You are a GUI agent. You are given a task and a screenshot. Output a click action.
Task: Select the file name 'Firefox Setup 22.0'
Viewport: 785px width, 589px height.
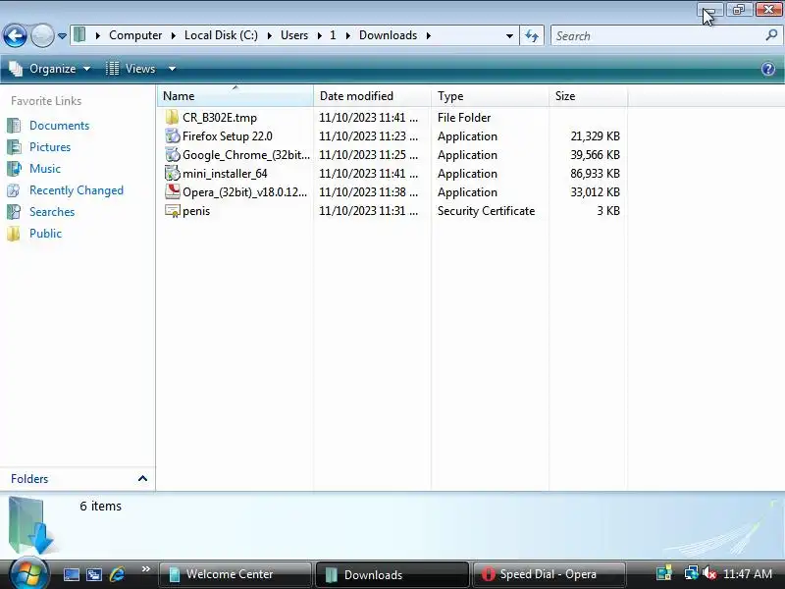[228, 136]
